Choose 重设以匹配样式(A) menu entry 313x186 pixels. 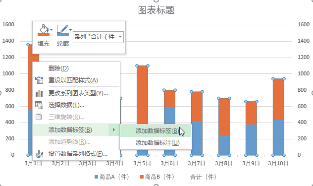pos(76,80)
